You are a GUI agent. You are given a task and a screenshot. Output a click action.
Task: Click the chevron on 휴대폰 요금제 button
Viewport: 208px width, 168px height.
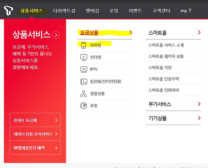pos(56,120)
